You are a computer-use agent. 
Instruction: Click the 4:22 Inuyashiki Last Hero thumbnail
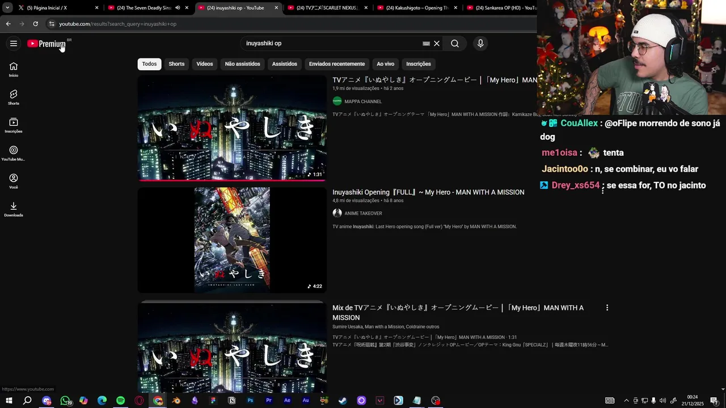click(x=232, y=240)
